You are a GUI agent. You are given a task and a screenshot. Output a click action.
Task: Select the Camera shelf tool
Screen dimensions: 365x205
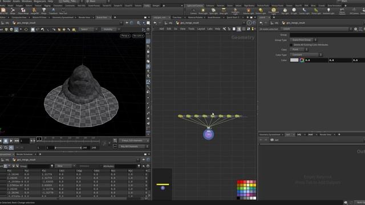point(193,11)
